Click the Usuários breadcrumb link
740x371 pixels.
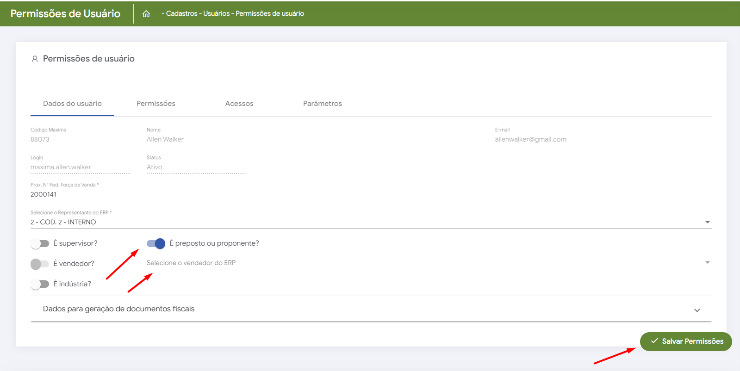point(216,13)
